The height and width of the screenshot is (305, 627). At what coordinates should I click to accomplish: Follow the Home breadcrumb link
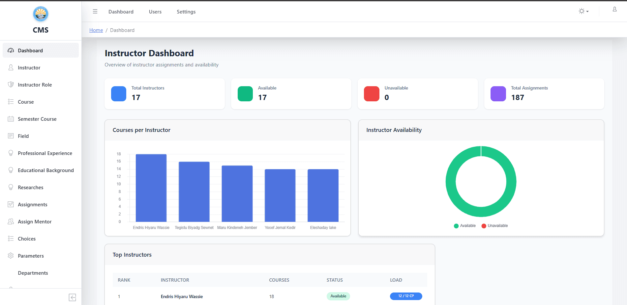(96, 30)
